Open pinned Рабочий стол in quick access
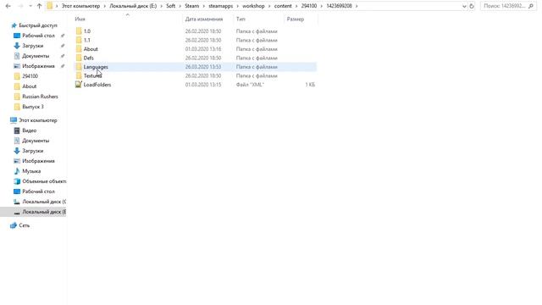 coord(38,36)
